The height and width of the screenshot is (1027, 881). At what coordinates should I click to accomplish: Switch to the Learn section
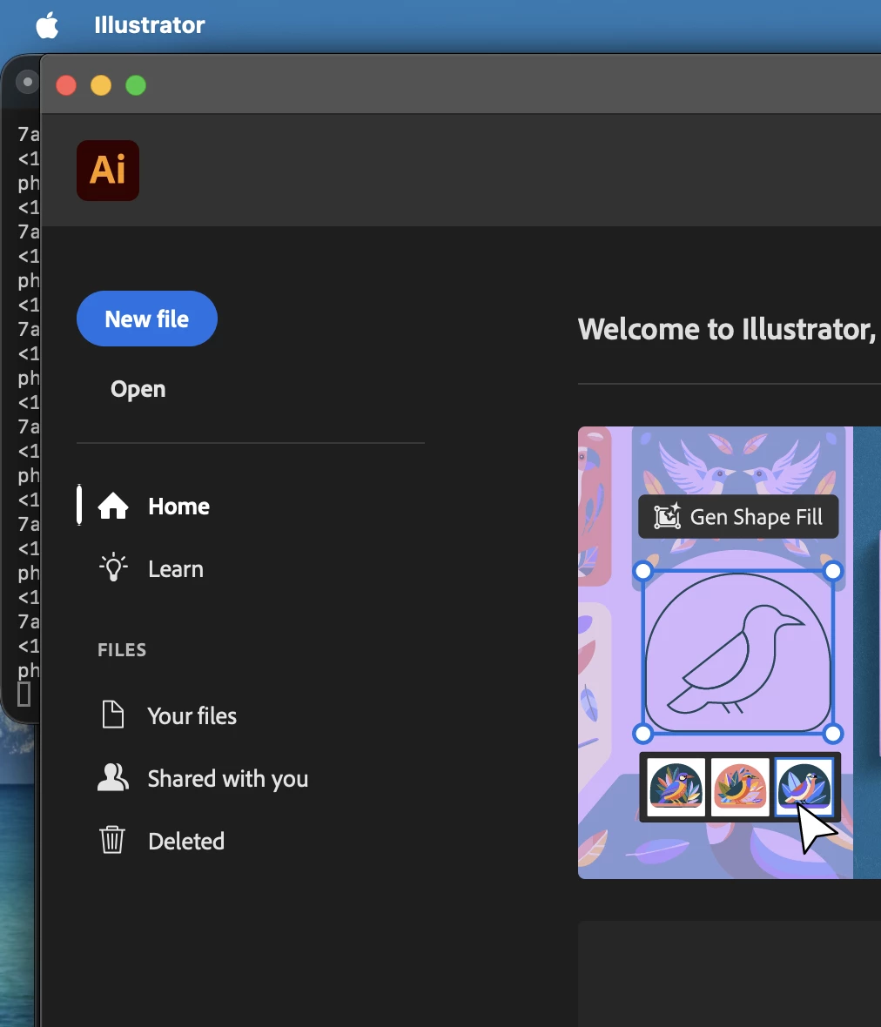176,569
